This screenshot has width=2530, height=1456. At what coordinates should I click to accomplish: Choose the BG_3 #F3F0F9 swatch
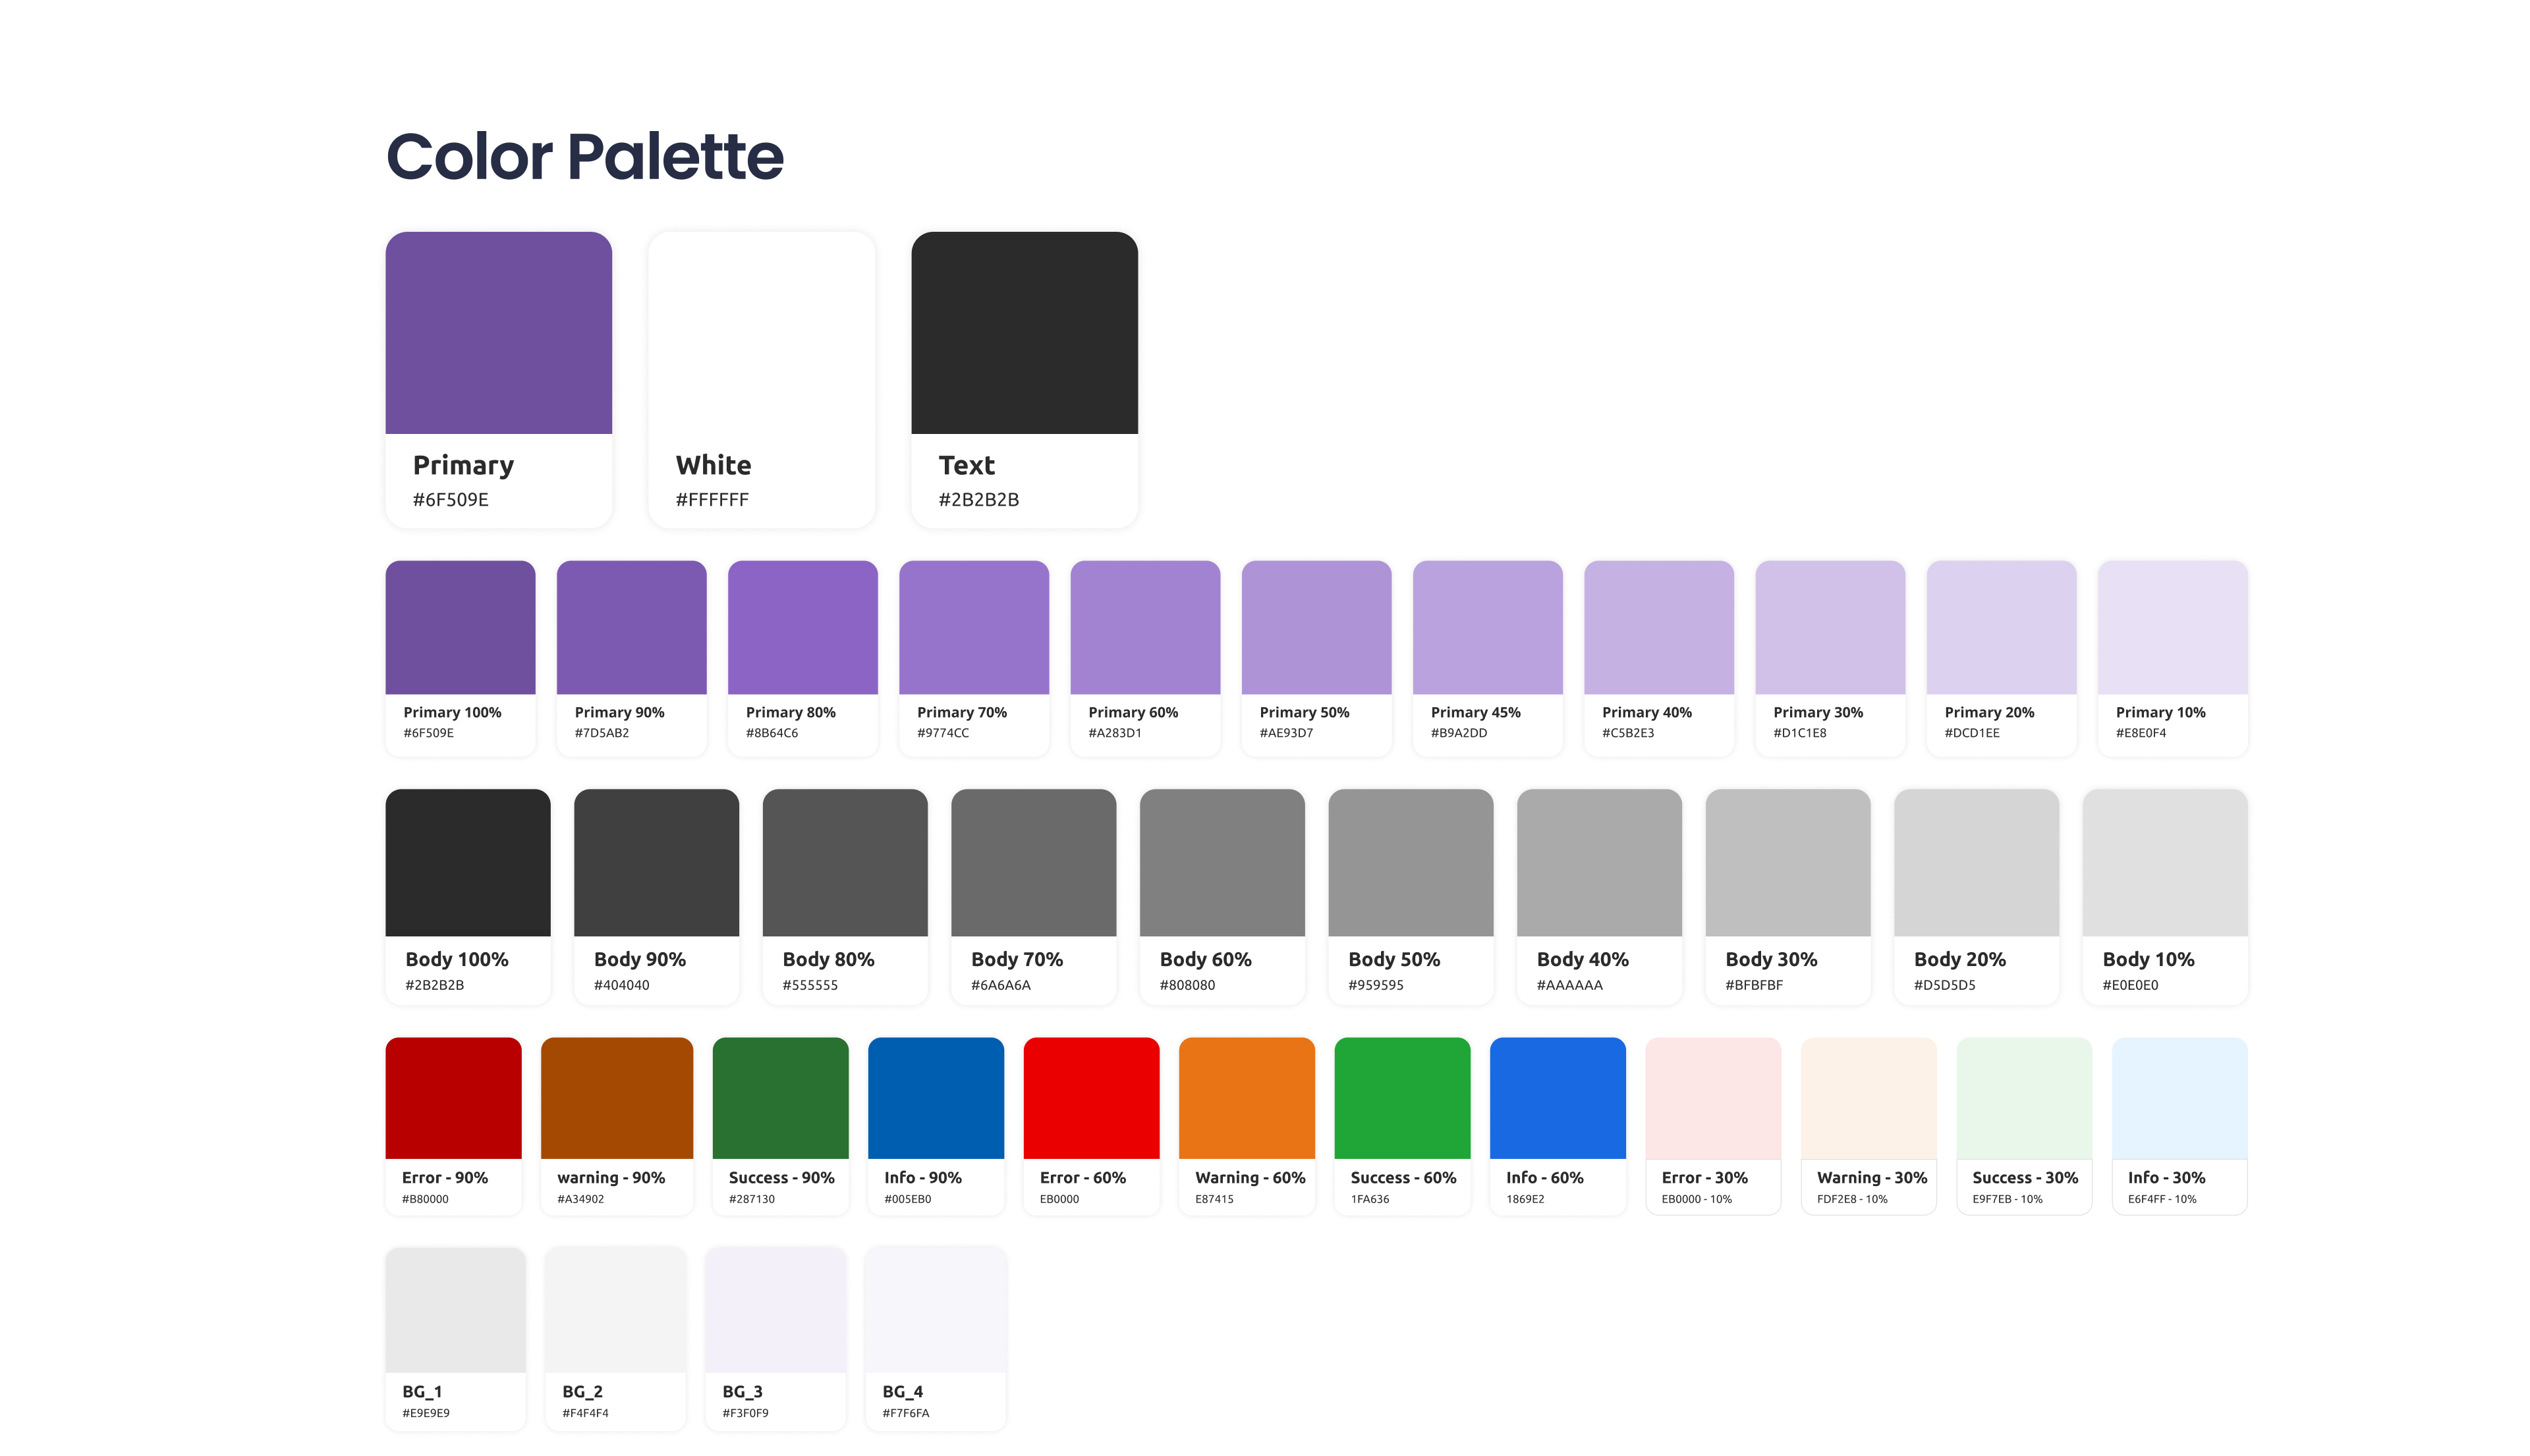pos(775,1310)
